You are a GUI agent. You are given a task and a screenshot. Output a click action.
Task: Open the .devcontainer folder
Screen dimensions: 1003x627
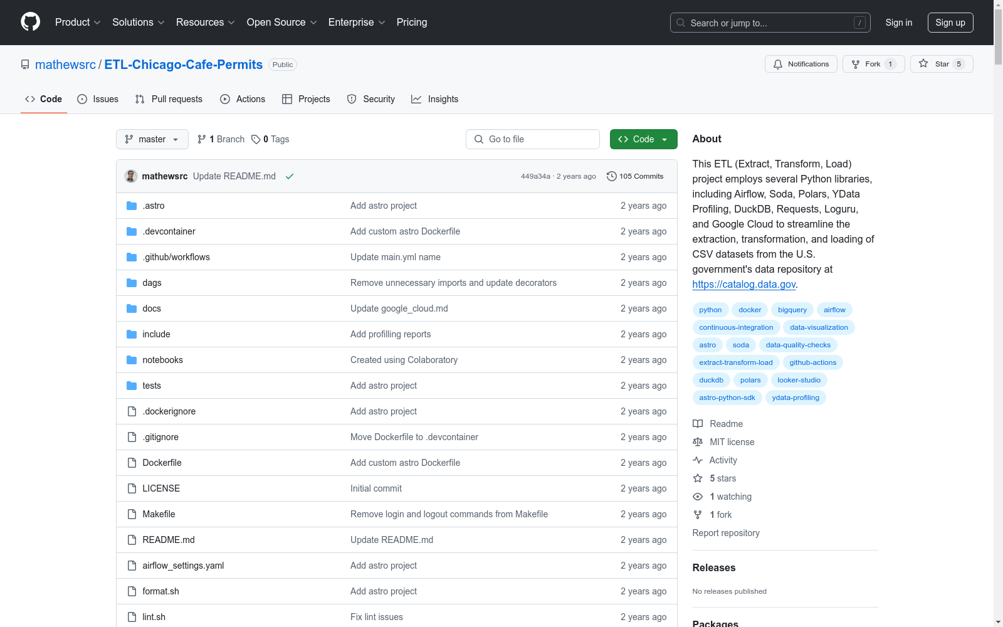tap(169, 231)
